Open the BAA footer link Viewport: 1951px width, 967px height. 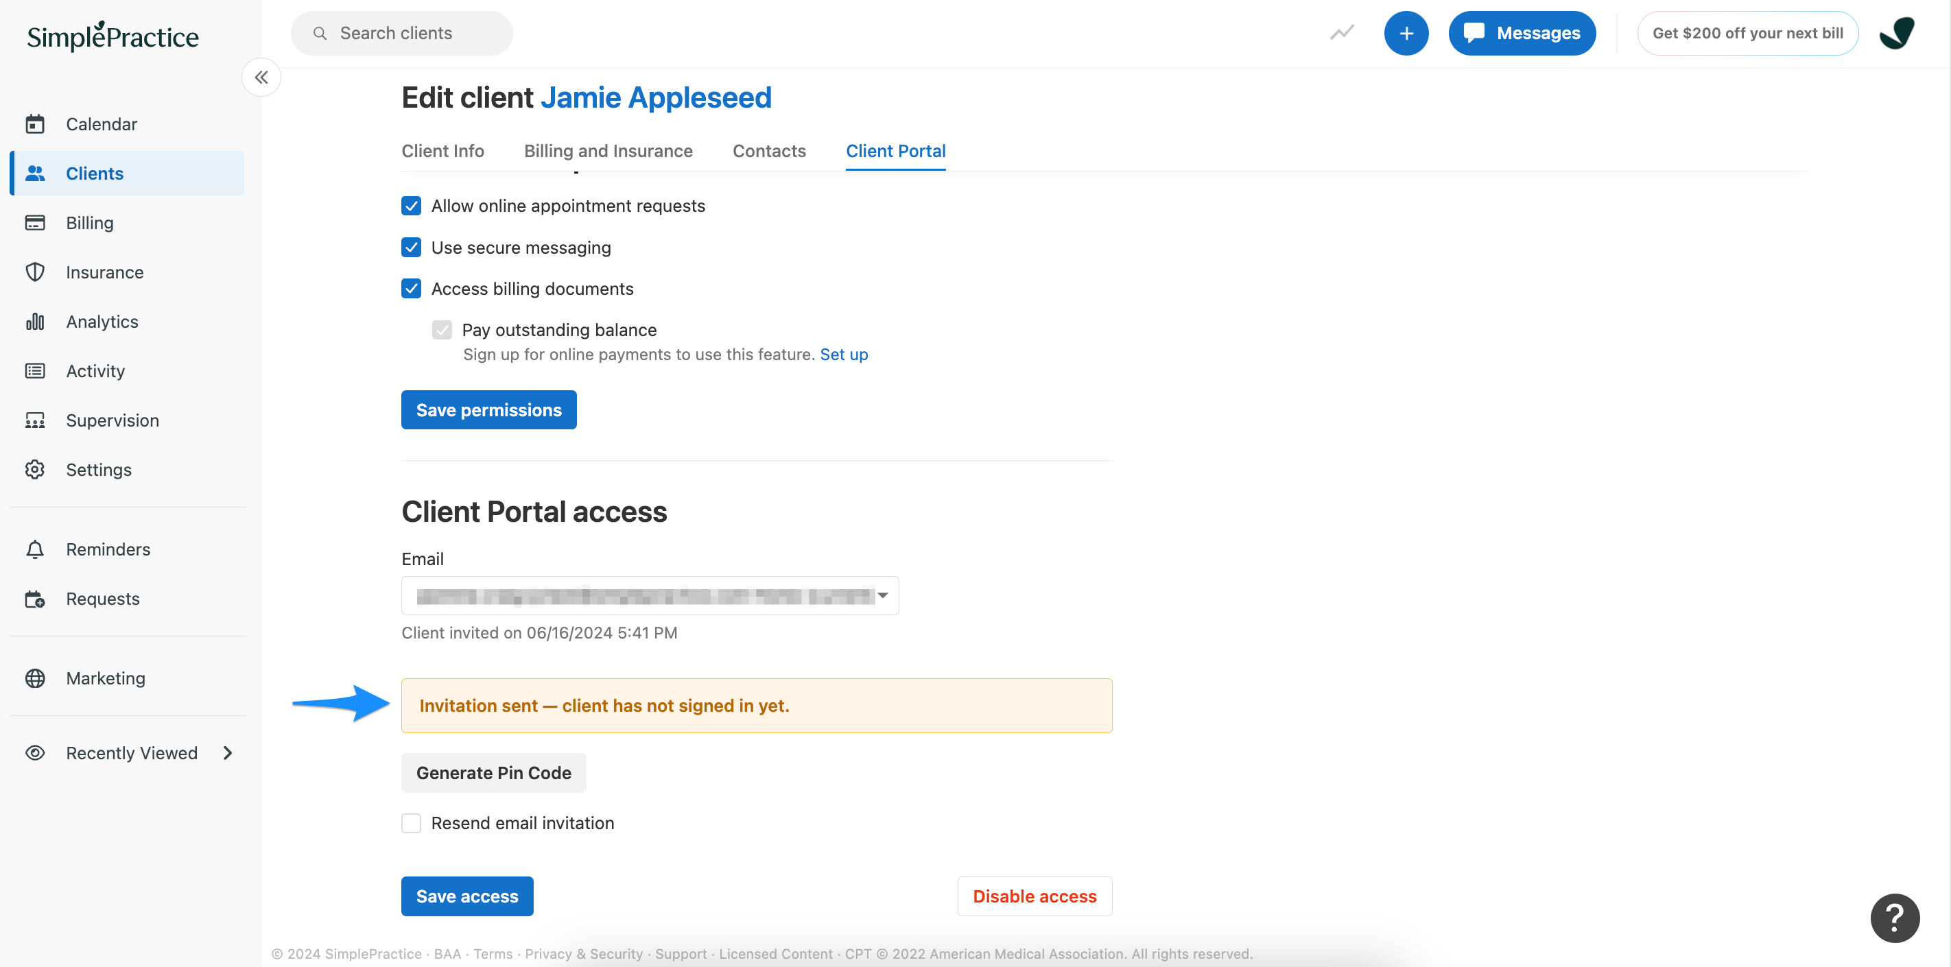(x=447, y=953)
